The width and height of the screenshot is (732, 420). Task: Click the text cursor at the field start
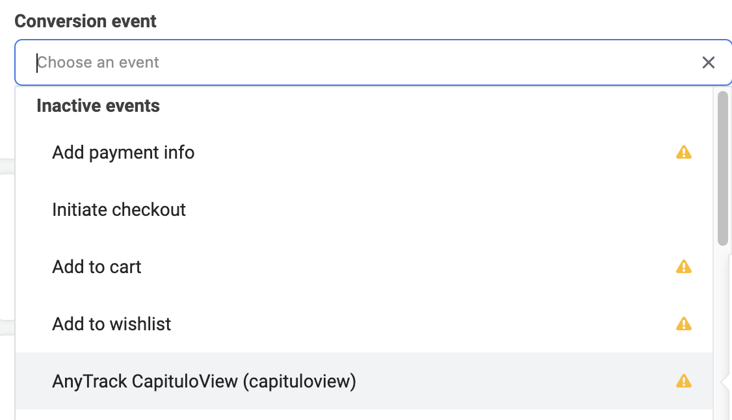click(37, 62)
